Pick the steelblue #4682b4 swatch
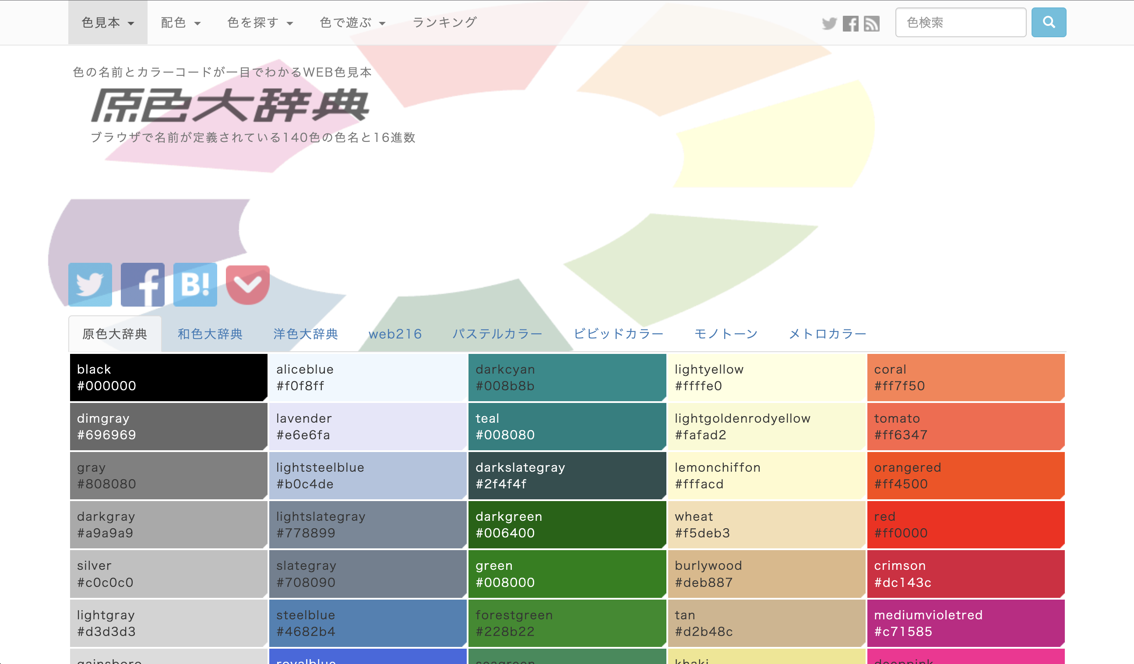The width and height of the screenshot is (1134, 664). (368, 623)
